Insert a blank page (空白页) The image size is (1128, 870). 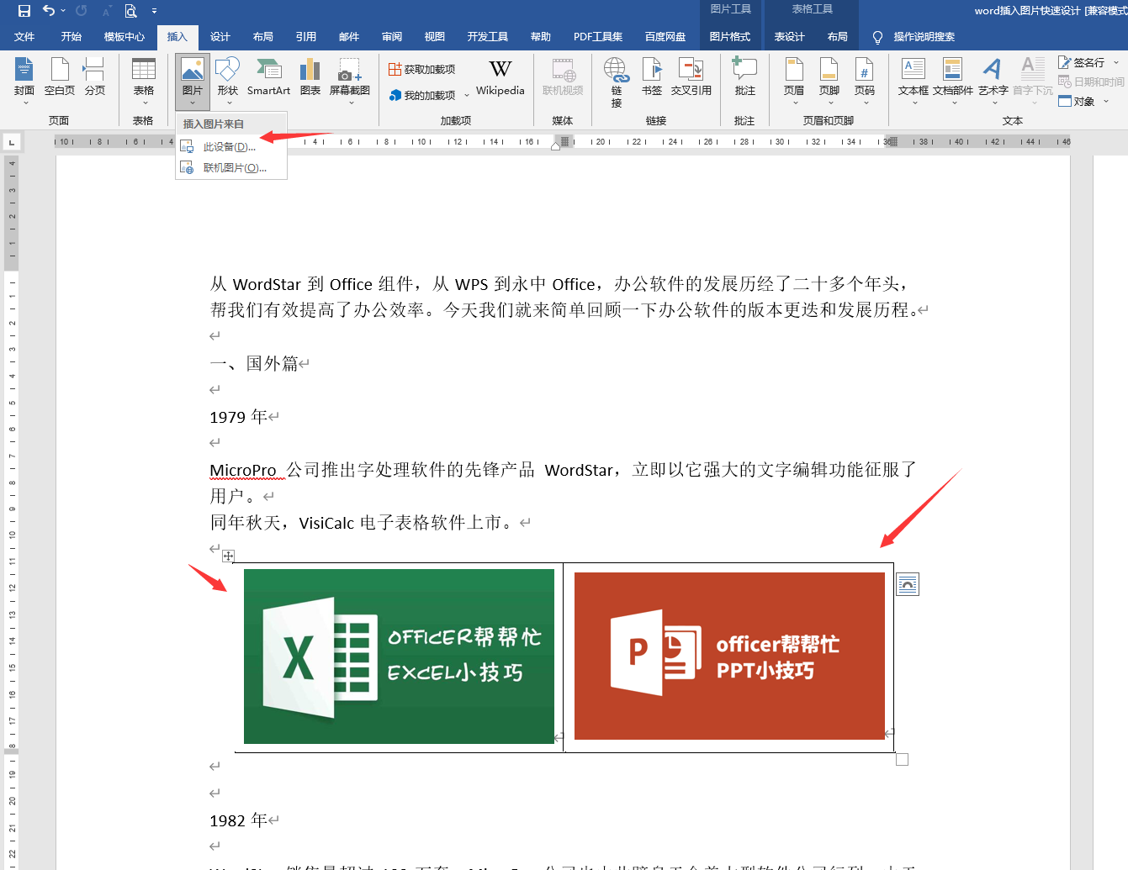60,77
